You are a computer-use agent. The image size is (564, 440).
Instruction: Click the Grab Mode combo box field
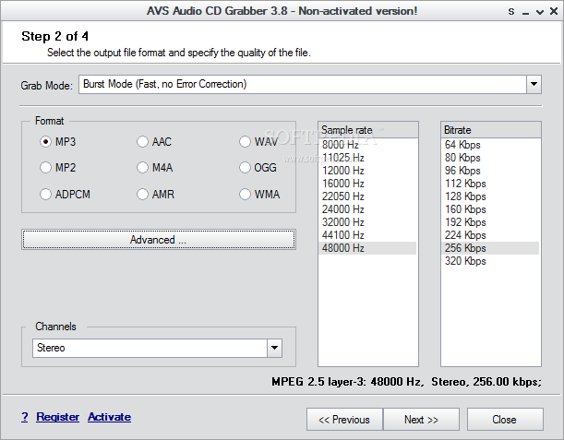click(310, 84)
